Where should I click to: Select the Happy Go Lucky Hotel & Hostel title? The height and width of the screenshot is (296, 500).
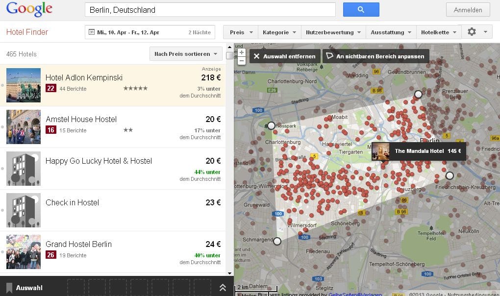(x=99, y=161)
